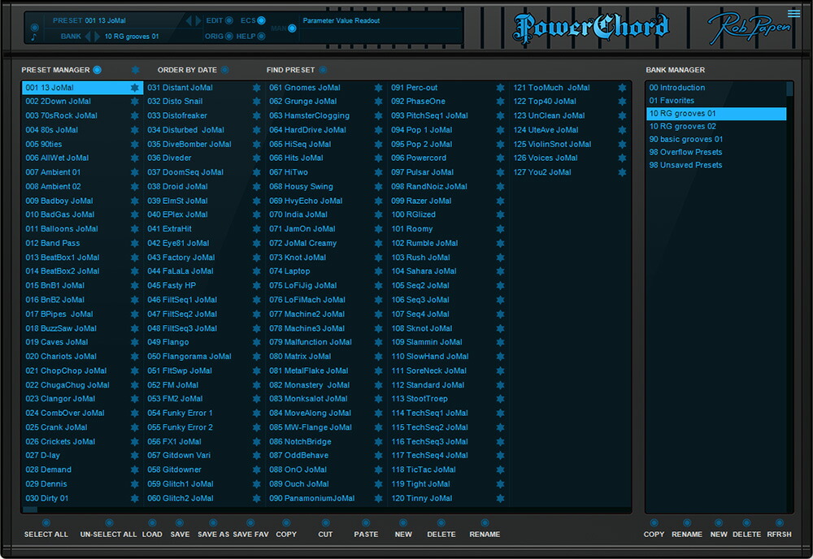Star the 087 OddBehave preset

click(379, 455)
